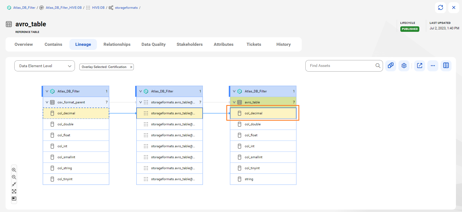
Task: View the History tab
Action: [x=284, y=44]
